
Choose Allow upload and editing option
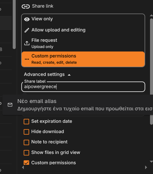coord(83,30)
